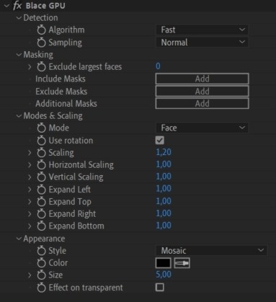
Task: Click the stopwatch icon beside Style
Action: click(41, 251)
